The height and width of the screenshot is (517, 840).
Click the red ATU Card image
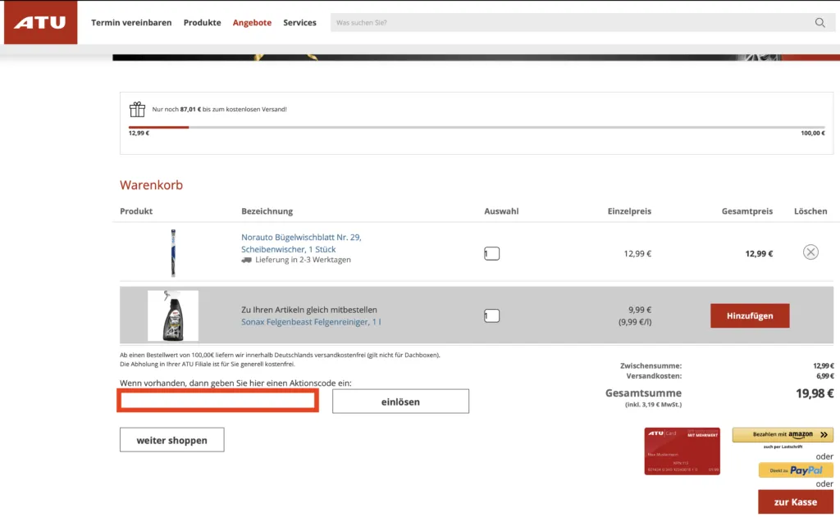tap(682, 451)
